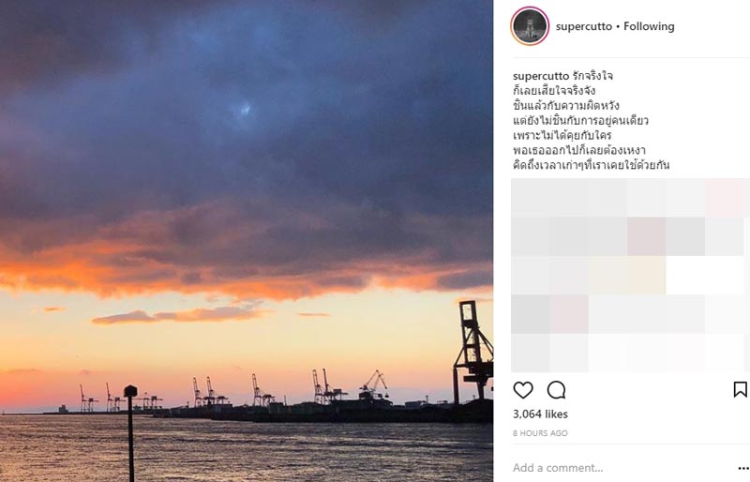
Task: Toggle the Following status for supercutto
Action: pyautogui.click(x=649, y=26)
